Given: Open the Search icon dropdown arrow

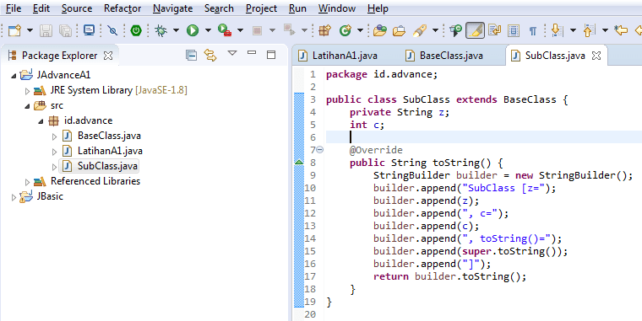Looking at the screenshot, I should pos(435,30).
